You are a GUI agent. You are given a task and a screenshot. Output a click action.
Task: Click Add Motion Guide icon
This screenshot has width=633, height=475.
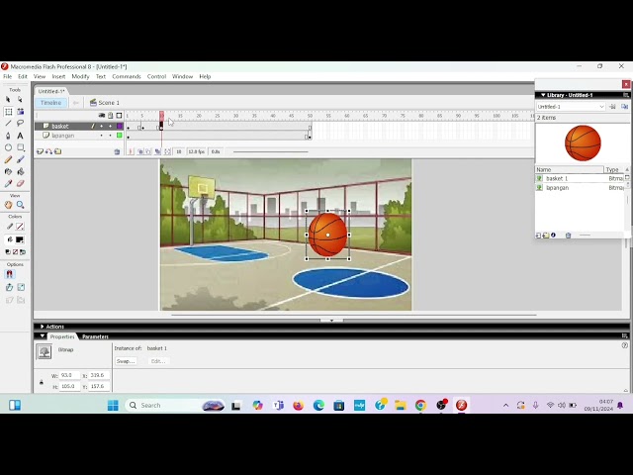(48, 151)
